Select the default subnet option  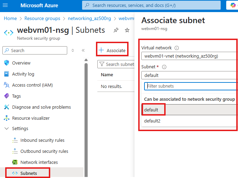189,110
